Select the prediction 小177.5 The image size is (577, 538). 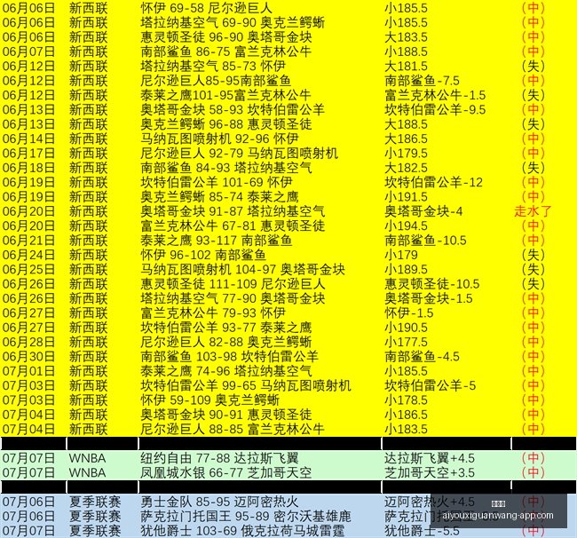(406, 342)
